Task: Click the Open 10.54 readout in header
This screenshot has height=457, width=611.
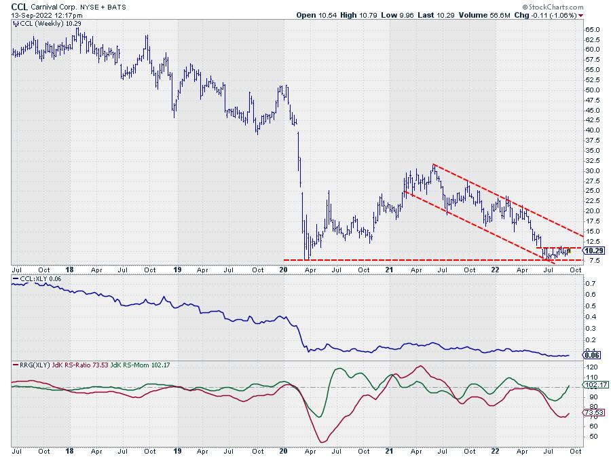Action: pos(314,14)
